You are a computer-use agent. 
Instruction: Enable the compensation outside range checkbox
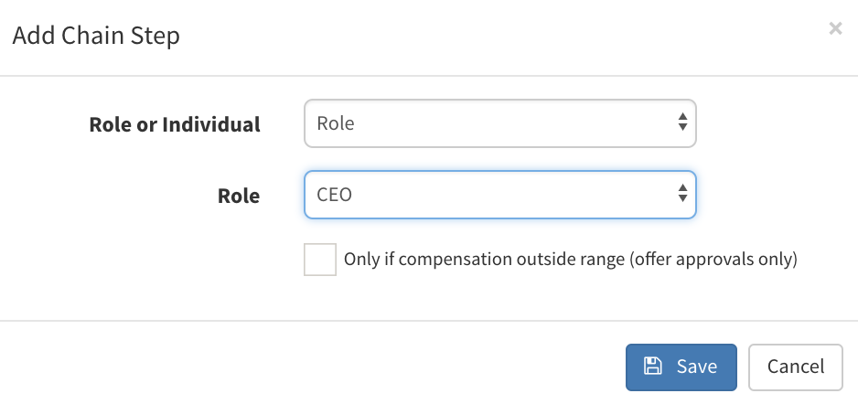pos(320,260)
